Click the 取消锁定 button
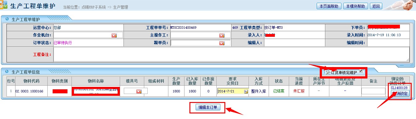This screenshot has width=416, height=119. (x=399, y=93)
